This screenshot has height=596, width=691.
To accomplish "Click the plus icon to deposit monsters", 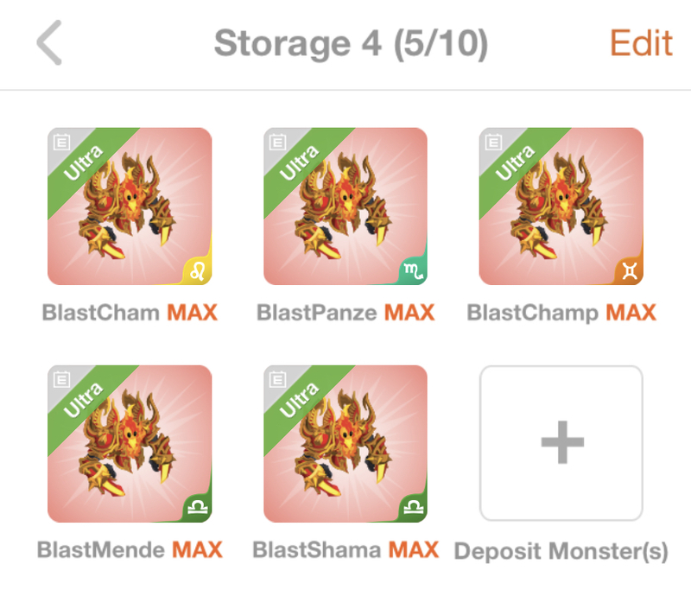I will tap(562, 442).
